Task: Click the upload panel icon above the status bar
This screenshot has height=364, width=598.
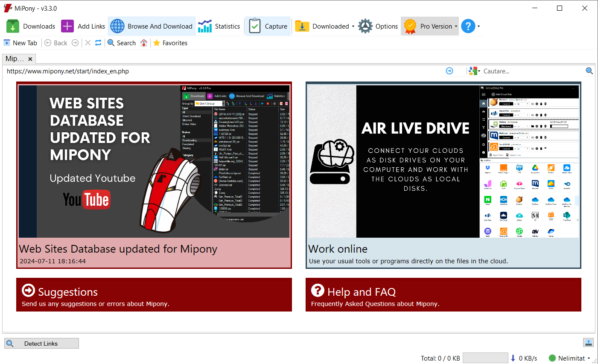Action: tap(588, 343)
